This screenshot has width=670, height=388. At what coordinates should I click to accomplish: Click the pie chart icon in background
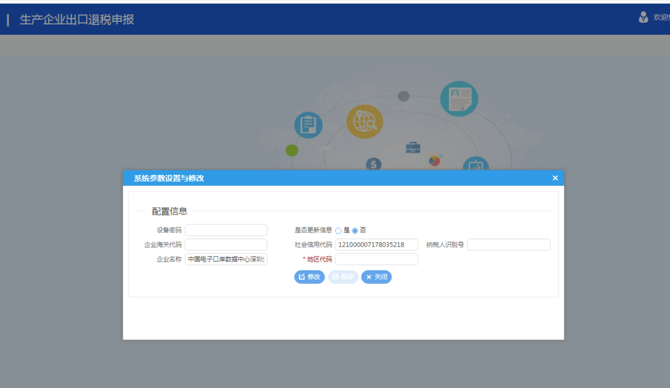point(434,161)
